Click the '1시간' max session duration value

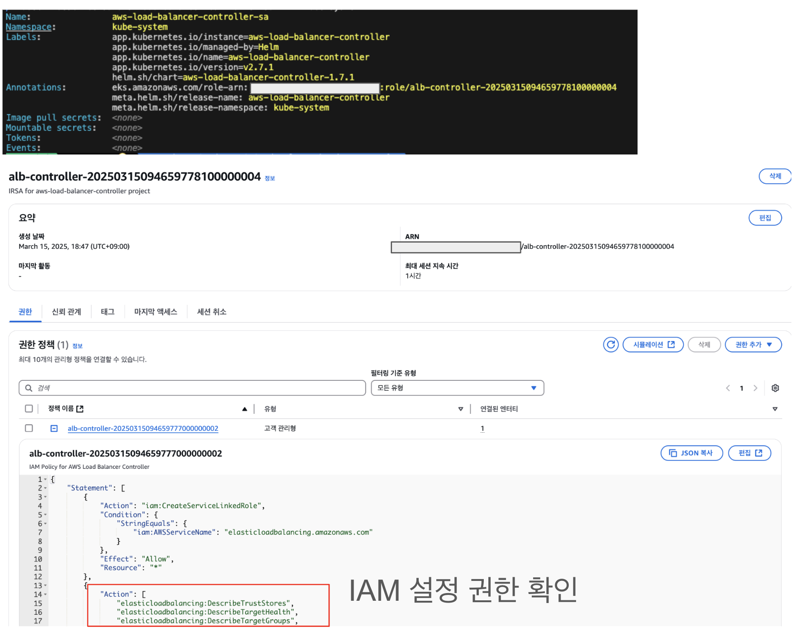(x=413, y=276)
